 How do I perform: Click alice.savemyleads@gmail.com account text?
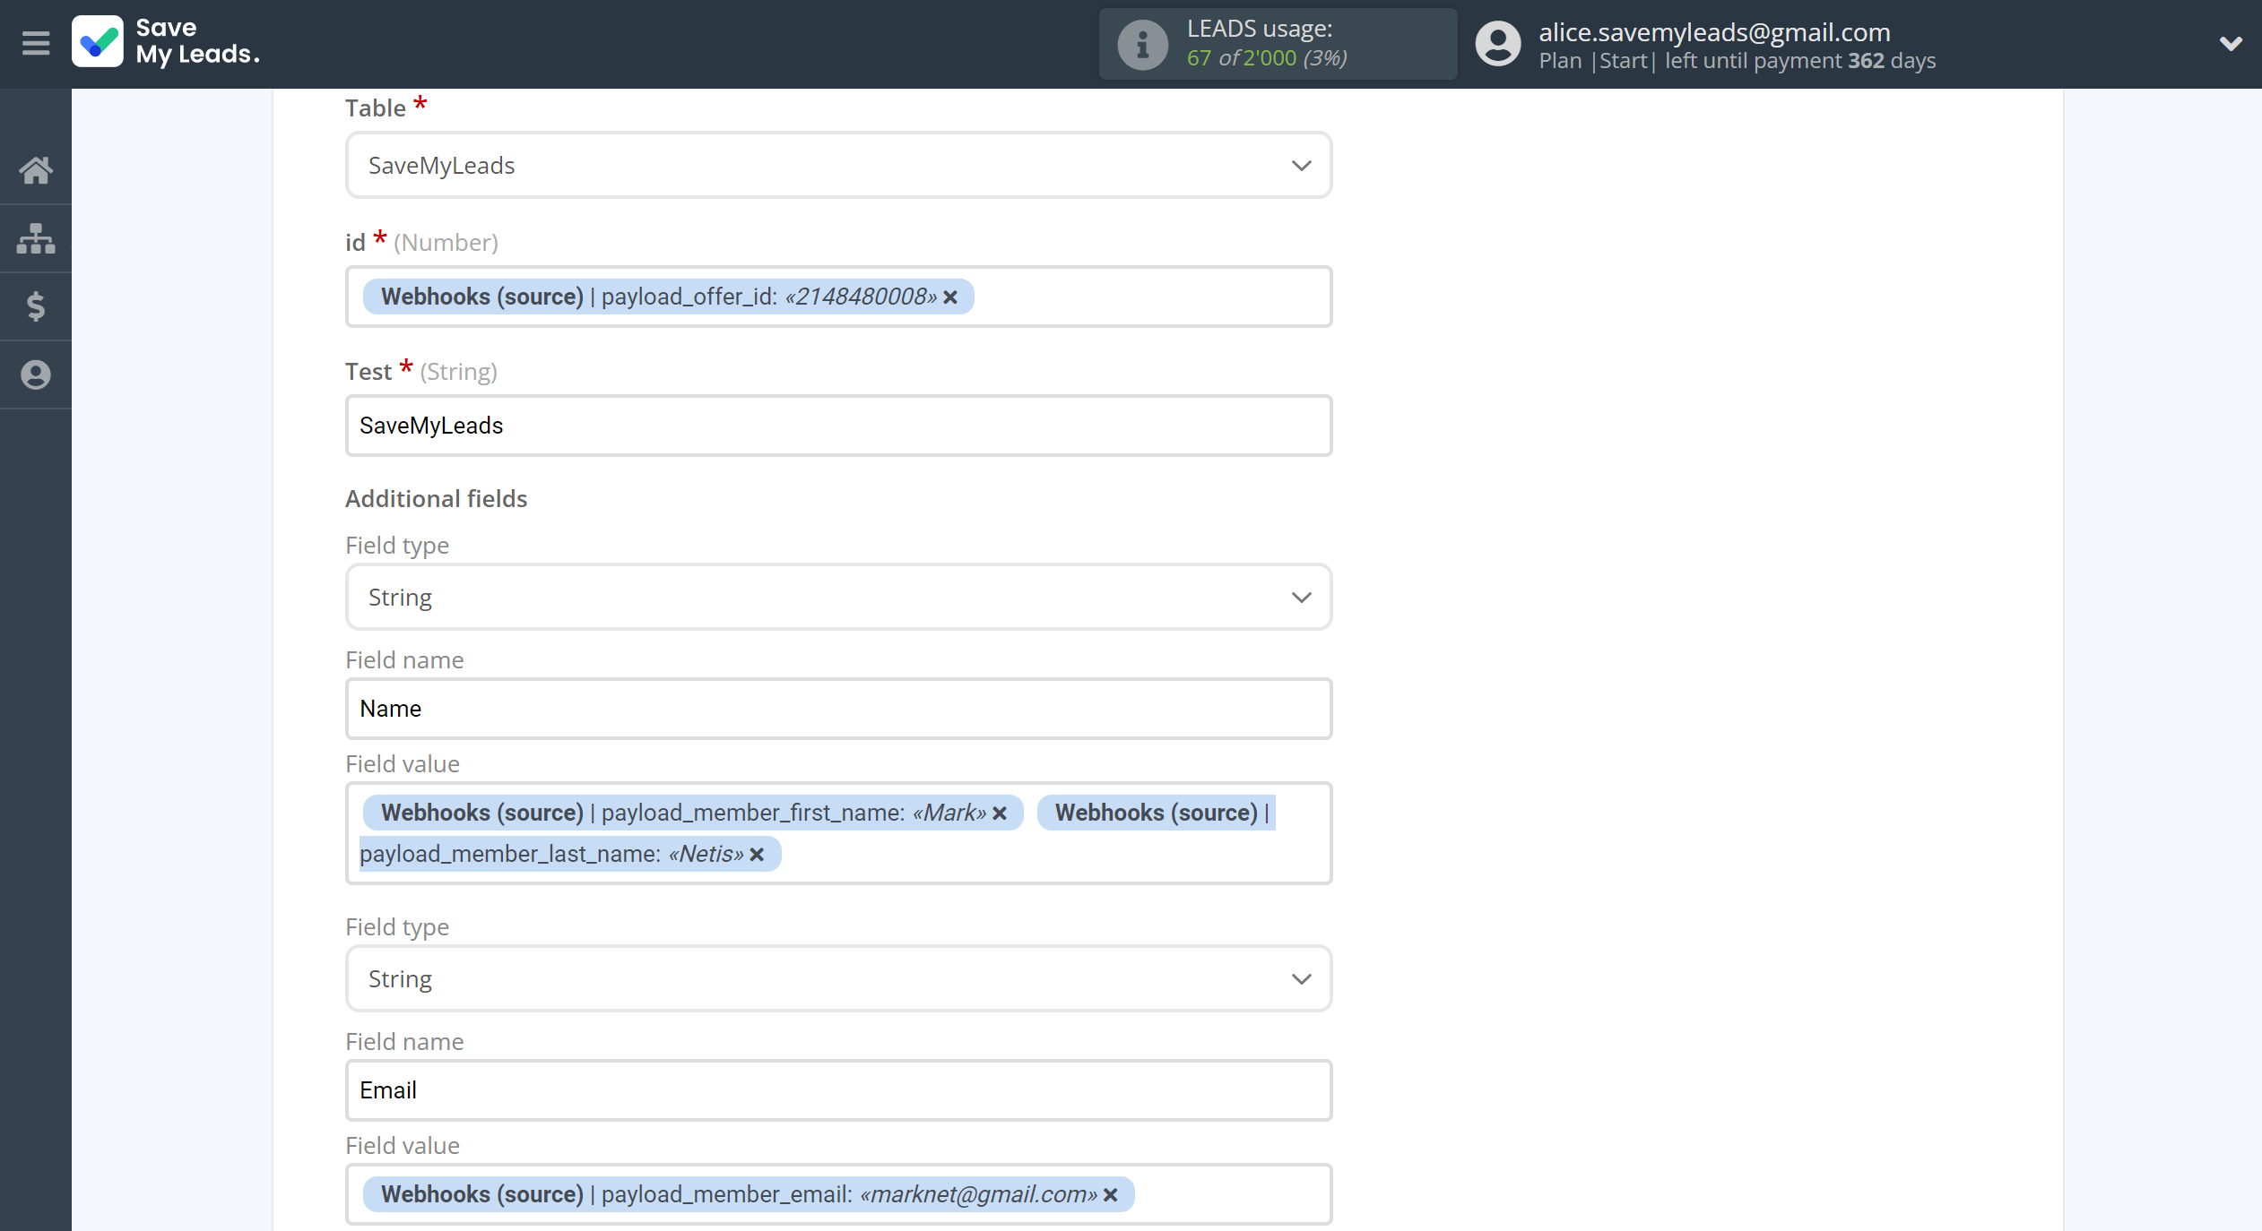coord(1714,32)
